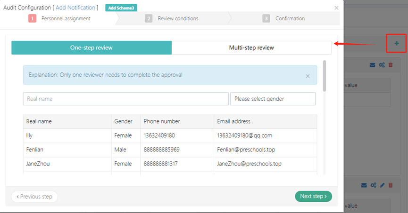Open the gears settings icon in top panel

(382, 65)
